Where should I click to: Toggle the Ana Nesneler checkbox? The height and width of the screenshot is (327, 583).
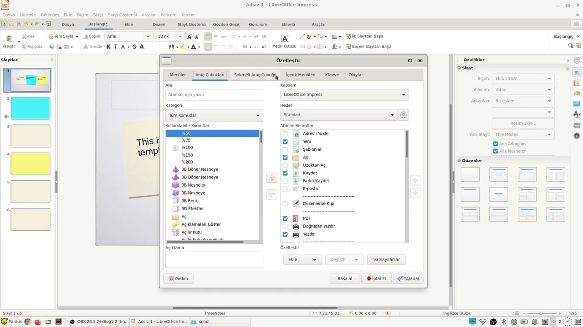496,151
